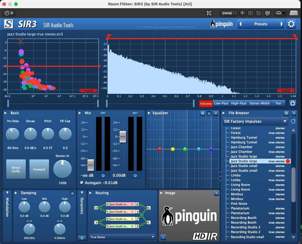Toggle the Equalizer power button
Screen dimensions: 302x244
(209, 113)
